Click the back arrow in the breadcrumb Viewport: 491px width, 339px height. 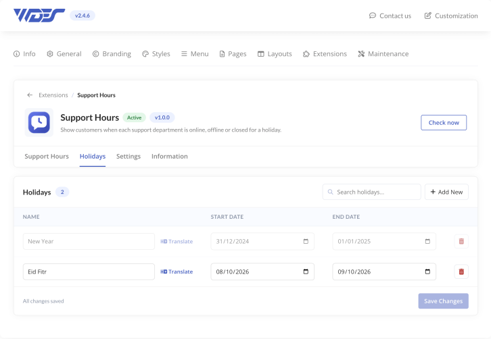[x=30, y=95]
